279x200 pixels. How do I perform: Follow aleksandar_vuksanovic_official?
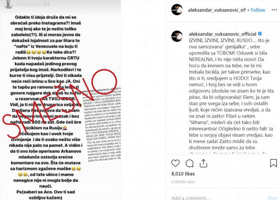[258, 10]
